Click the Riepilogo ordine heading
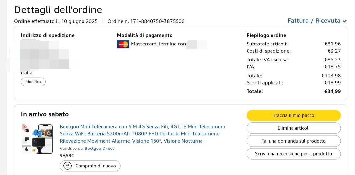Image resolution: width=355 pixels, height=175 pixels. tap(266, 35)
